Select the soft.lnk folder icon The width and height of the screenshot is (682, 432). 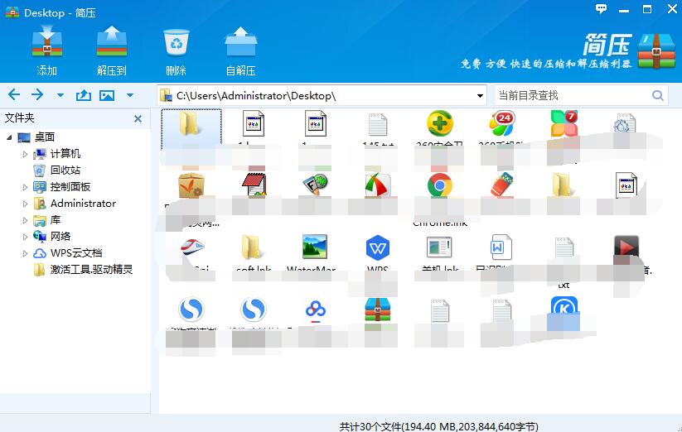pyautogui.click(x=253, y=247)
